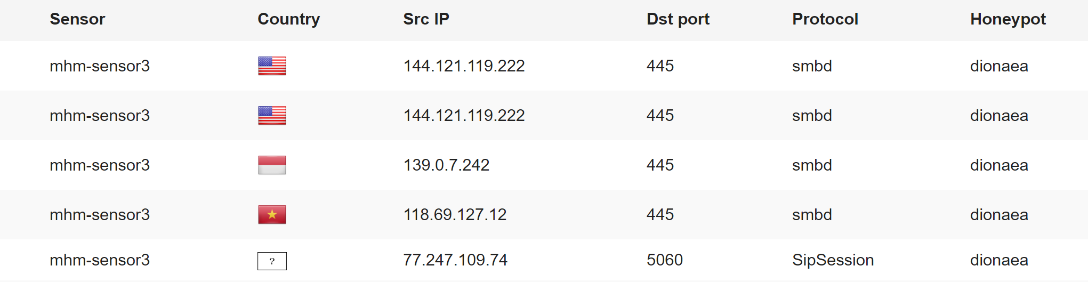Screen dimensions: 1088x282
Task: Click source IP 77.247.109.74
Action: point(455,260)
